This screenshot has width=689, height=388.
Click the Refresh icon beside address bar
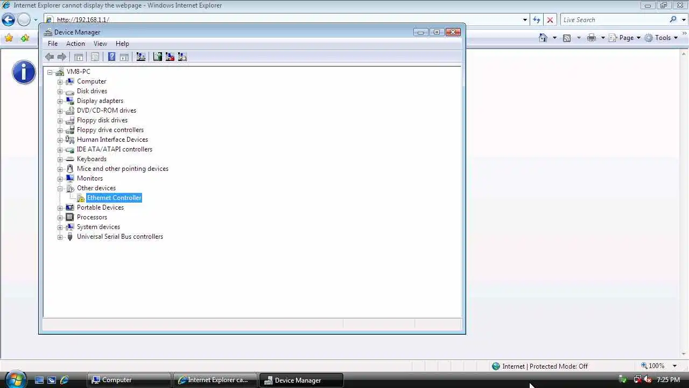coord(536,20)
